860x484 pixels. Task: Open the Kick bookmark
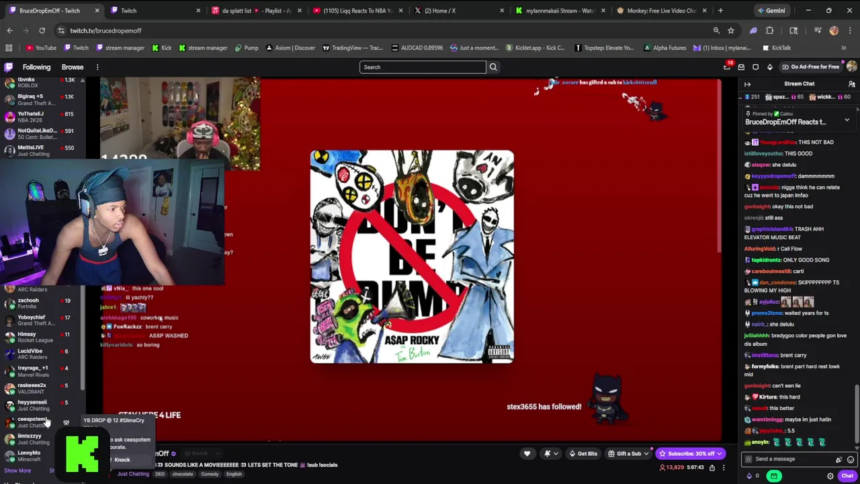click(x=161, y=48)
